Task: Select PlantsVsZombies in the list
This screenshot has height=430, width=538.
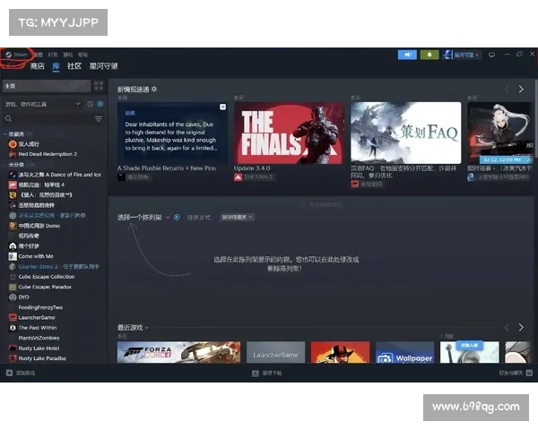Action: point(39,338)
